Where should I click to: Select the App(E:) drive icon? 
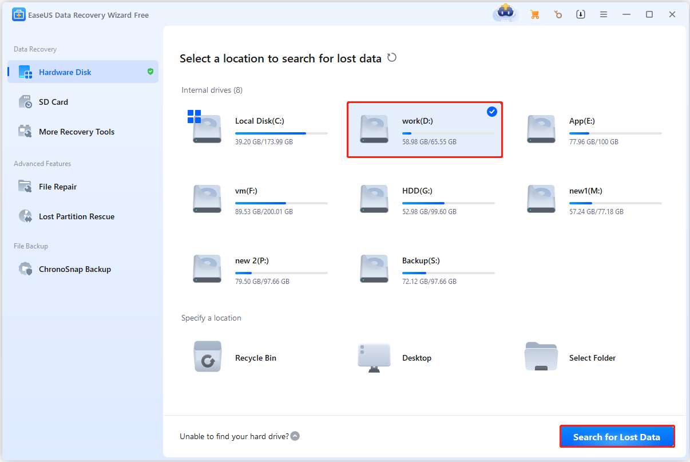[x=541, y=129]
